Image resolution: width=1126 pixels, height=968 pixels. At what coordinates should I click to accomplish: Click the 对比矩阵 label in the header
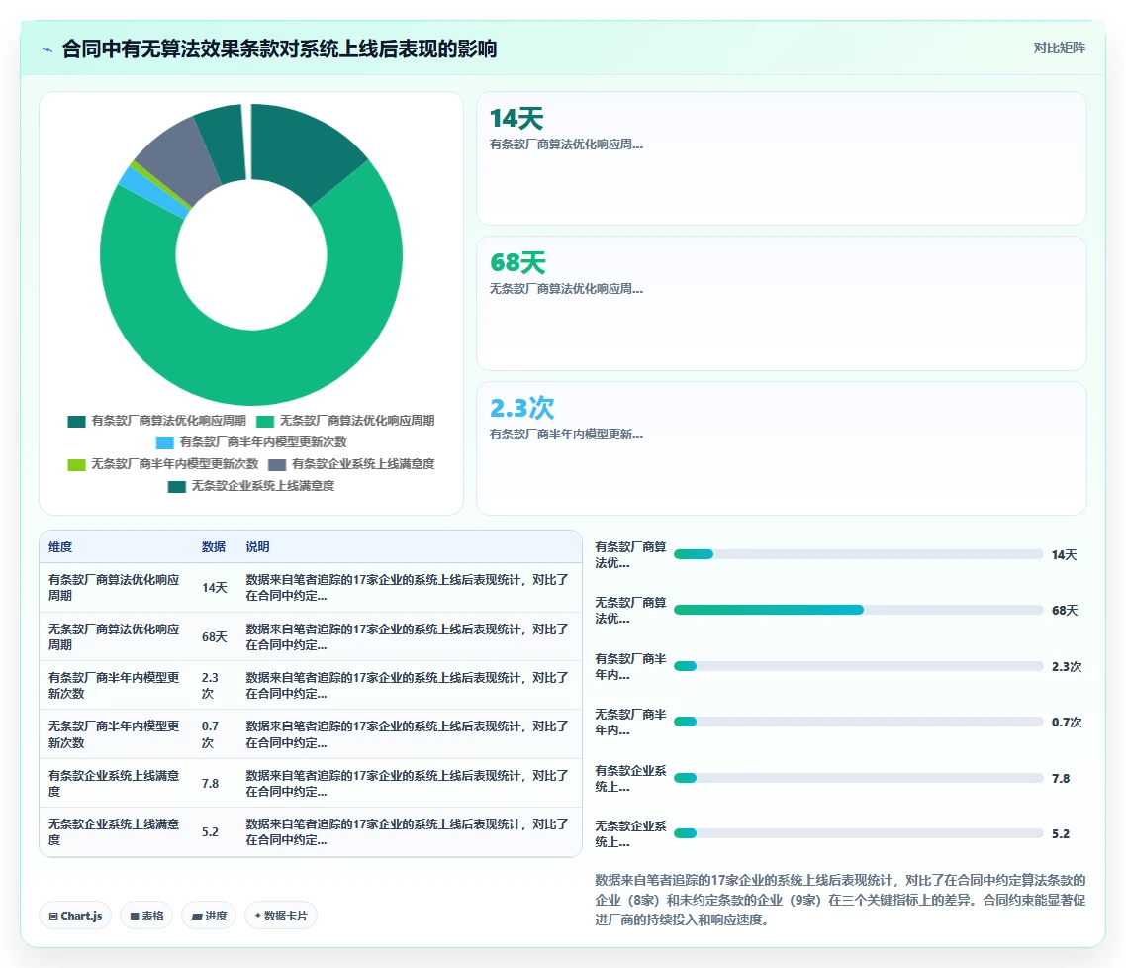(1060, 48)
